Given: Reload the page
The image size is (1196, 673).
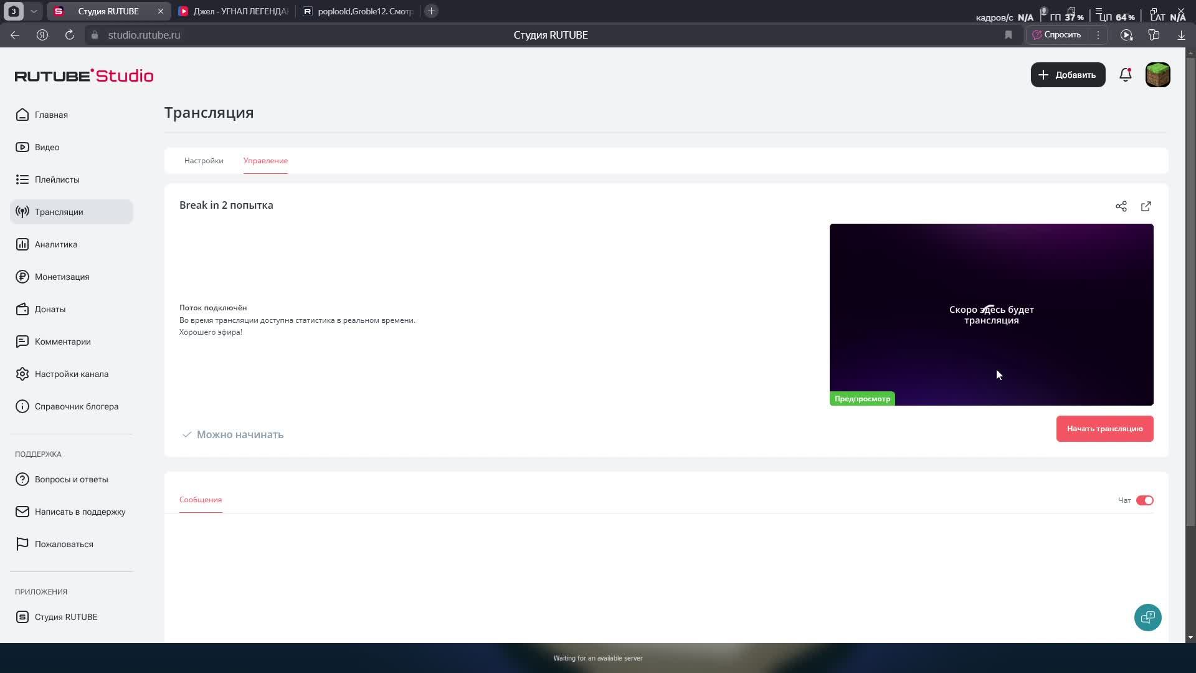Looking at the screenshot, I should point(70,35).
